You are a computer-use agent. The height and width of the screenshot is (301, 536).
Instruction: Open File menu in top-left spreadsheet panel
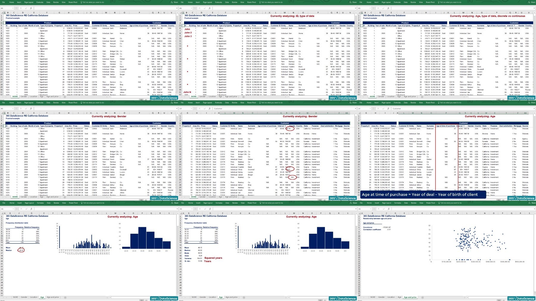click(4, 2)
